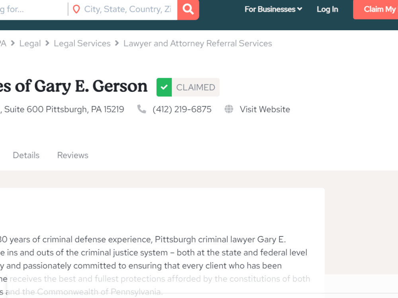Click the chevron before Legal breadcrumb
The image size is (398, 298).
click(x=13, y=43)
